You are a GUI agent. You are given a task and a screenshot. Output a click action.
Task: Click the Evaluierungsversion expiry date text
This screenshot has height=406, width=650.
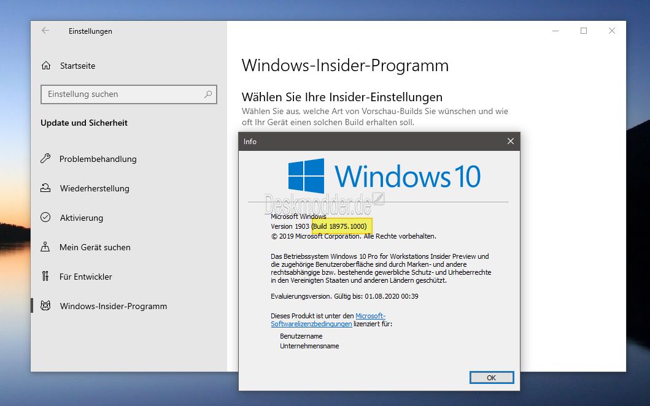[344, 296]
